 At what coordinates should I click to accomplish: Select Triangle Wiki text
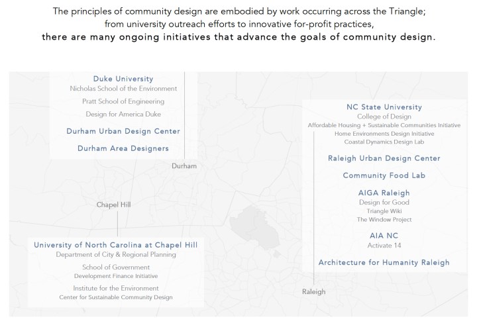[x=384, y=211]
